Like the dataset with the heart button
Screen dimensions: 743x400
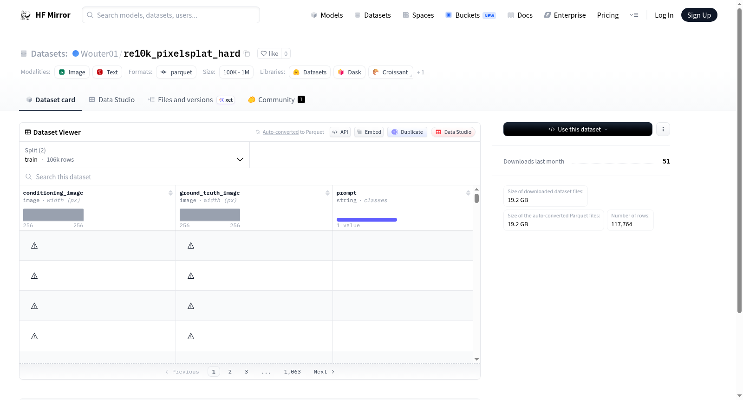pyautogui.click(x=269, y=53)
